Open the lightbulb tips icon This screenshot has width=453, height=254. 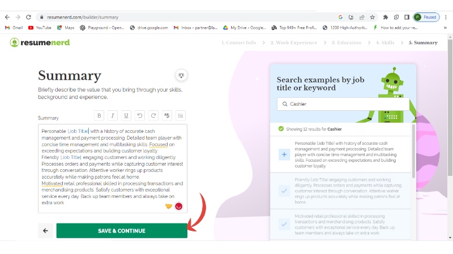[x=181, y=75]
